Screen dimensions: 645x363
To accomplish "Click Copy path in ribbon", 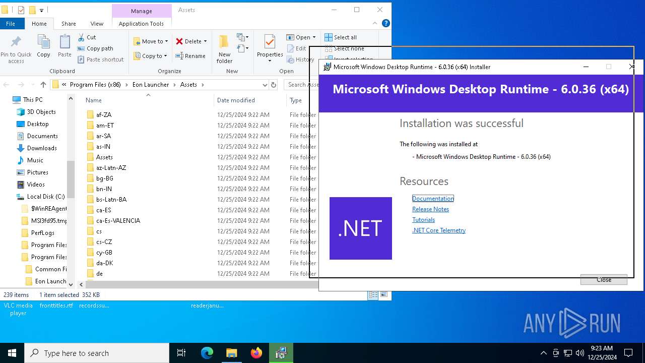I will pos(95,48).
